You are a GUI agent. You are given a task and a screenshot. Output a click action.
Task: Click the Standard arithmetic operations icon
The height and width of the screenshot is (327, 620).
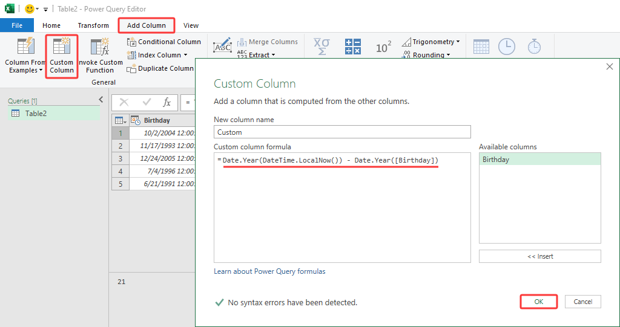[352, 47]
